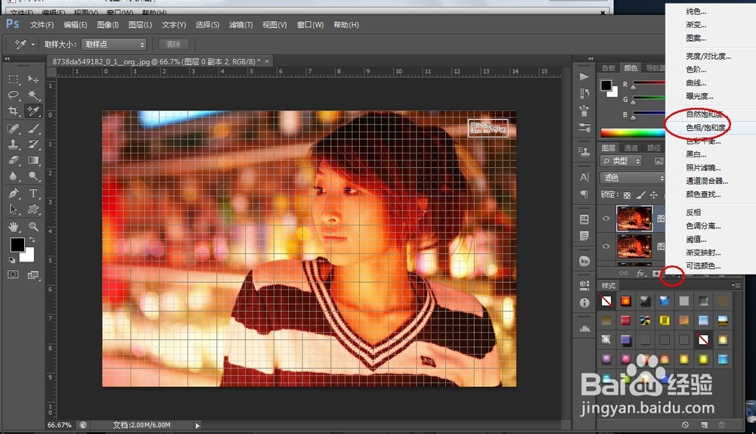Open the Info panel icon
The height and width of the screenshot is (434, 756).
click(584, 303)
